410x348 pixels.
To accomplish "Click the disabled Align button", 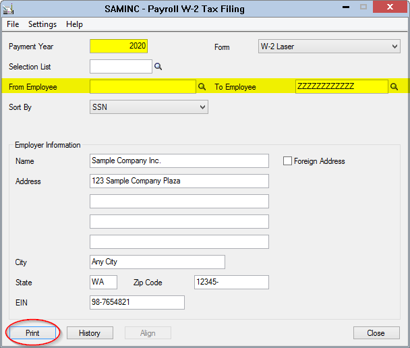I will point(148,333).
